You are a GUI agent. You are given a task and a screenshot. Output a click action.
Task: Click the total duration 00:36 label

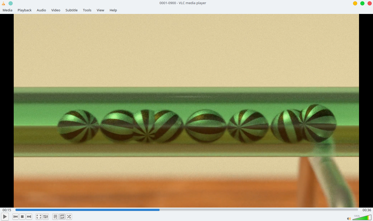point(367,210)
